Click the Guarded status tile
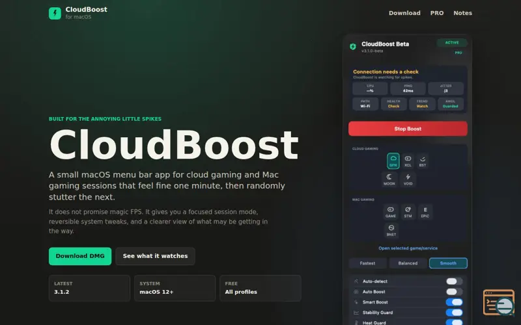The width and height of the screenshot is (521, 325). click(450, 104)
